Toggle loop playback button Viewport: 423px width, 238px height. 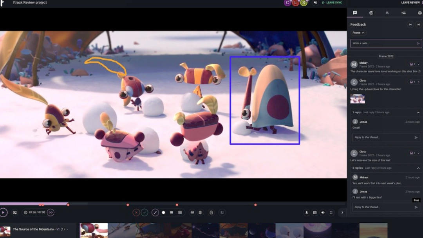pyautogui.click(x=51, y=213)
